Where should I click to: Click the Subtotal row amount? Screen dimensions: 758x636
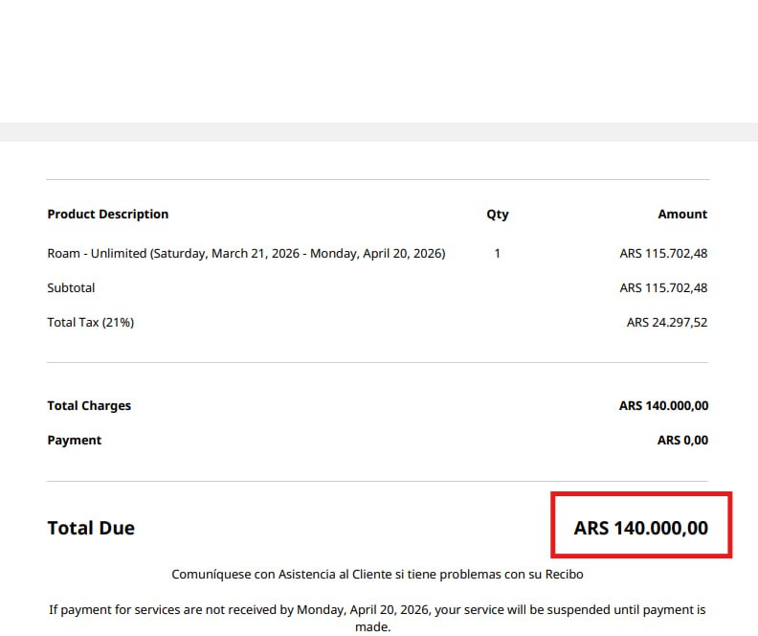[x=663, y=288]
